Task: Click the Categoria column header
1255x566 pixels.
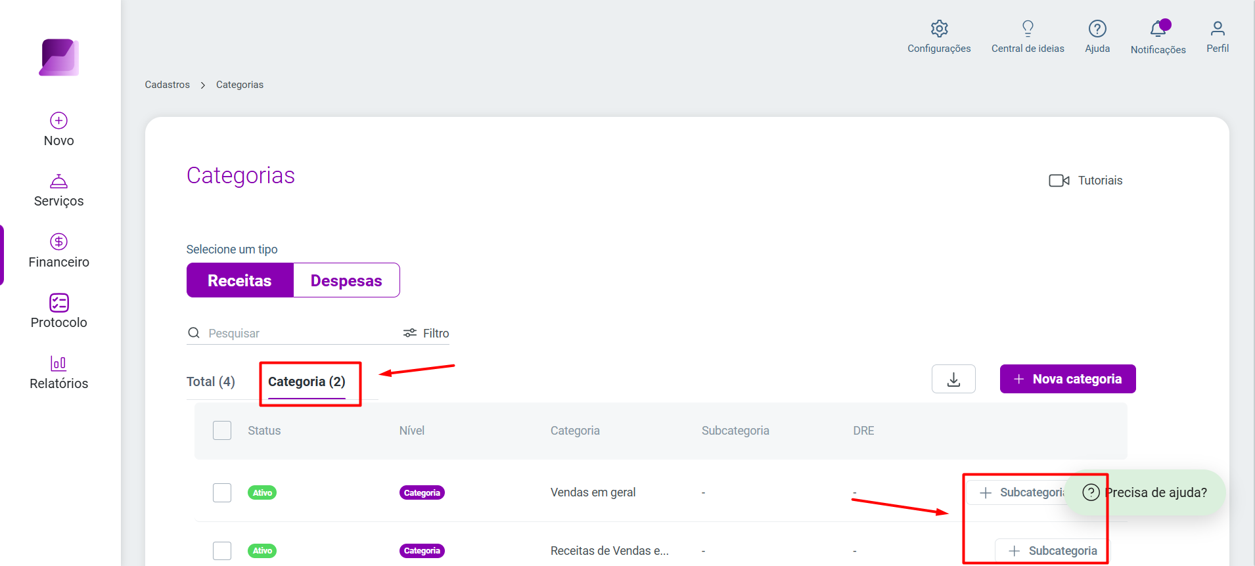Action: tap(575, 431)
